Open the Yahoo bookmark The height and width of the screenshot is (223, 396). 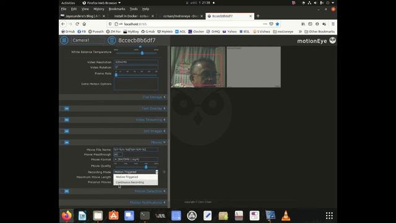(x=230, y=32)
